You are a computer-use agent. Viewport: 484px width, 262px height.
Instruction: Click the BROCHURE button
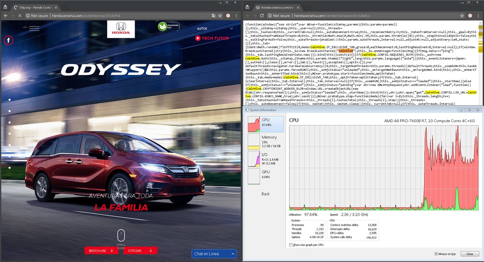point(100,250)
